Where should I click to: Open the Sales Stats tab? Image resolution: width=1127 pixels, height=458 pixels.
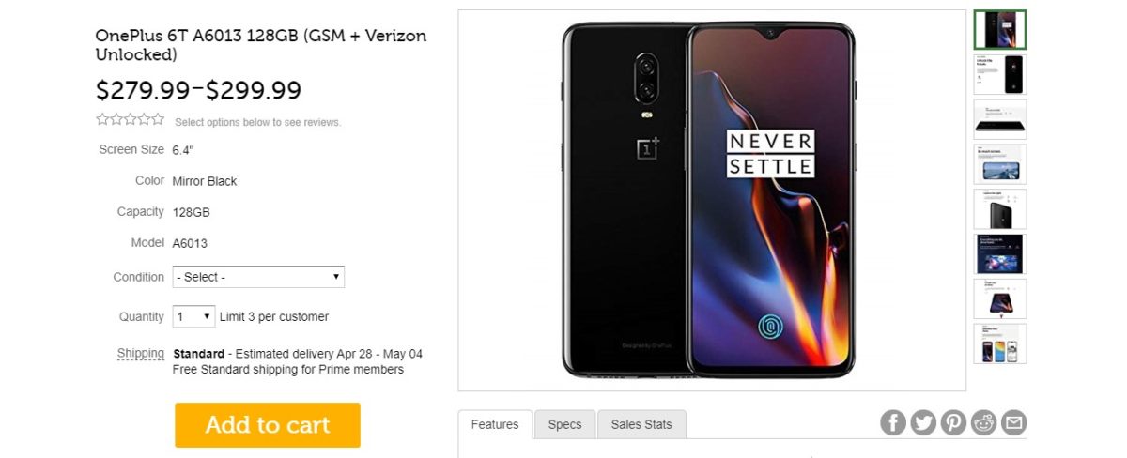click(x=641, y=424)
